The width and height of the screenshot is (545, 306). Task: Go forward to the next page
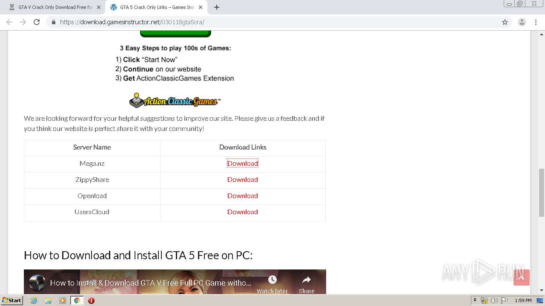click(x=23, y=22)
